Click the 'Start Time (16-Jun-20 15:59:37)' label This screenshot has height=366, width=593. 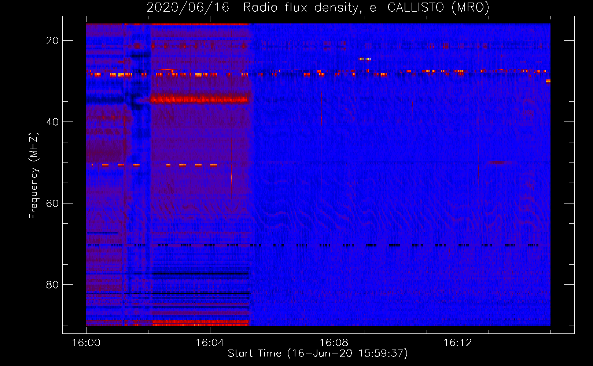[318, 354]
